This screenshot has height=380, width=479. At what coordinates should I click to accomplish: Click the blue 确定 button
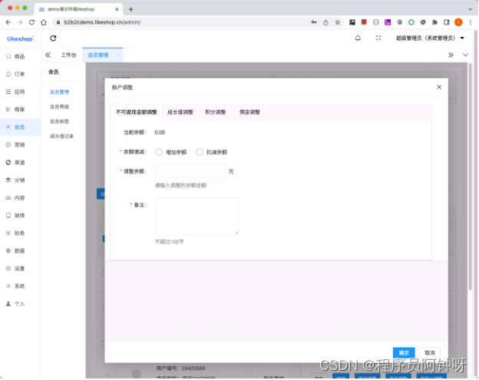pos(404,352)
